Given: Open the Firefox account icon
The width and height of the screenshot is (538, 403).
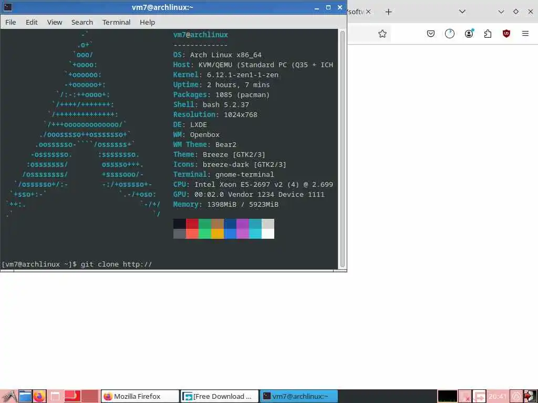Looking at the screenshot, I should (469, 34).
